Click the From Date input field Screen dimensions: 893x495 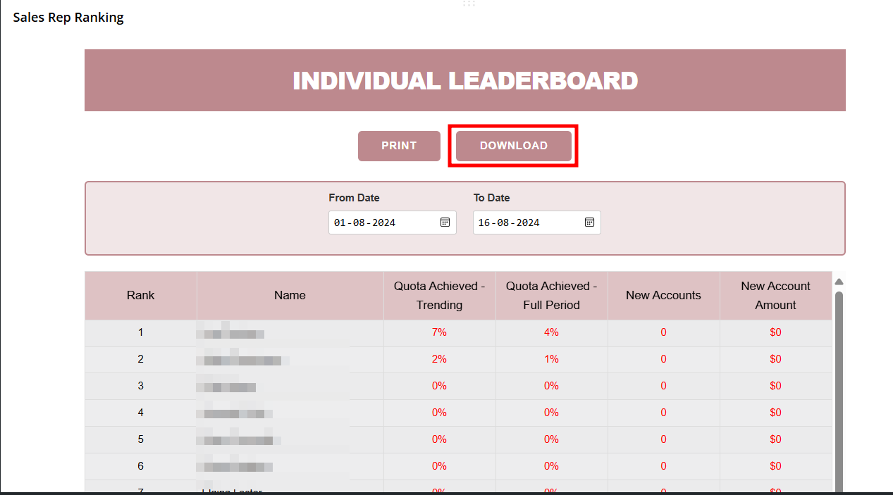[381, 223]
